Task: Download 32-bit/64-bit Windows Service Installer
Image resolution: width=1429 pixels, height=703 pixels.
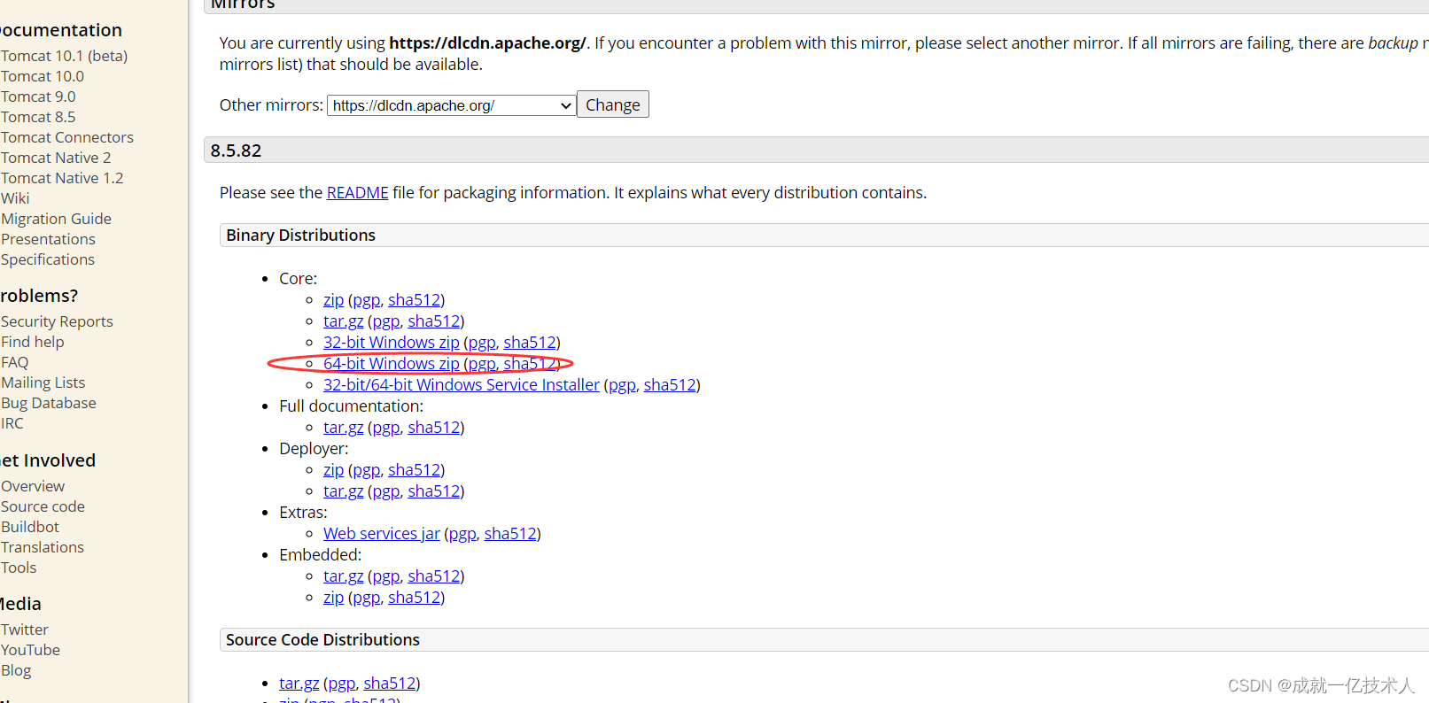Action: coord(462,385)
